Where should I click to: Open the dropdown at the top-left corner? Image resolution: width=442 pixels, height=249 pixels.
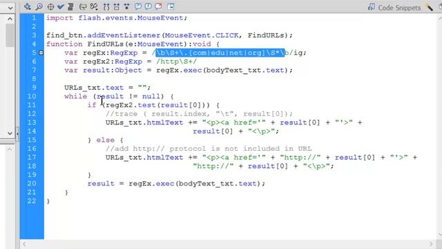[10, 8]
